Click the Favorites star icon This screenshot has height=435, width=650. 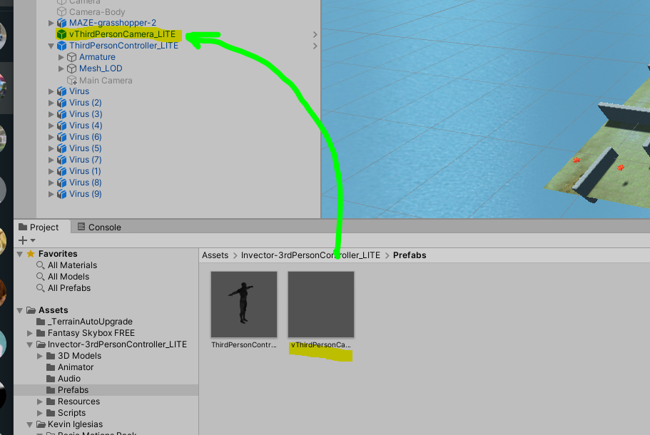(x=31, y=254)
